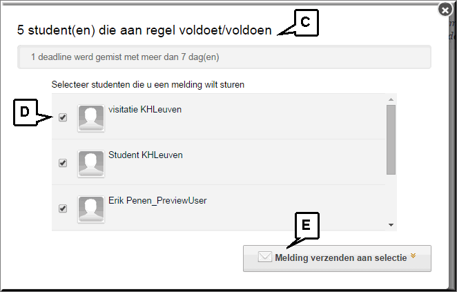
Task: Click the scroll up arrow of student list
Action: click(x=391, y=99)
